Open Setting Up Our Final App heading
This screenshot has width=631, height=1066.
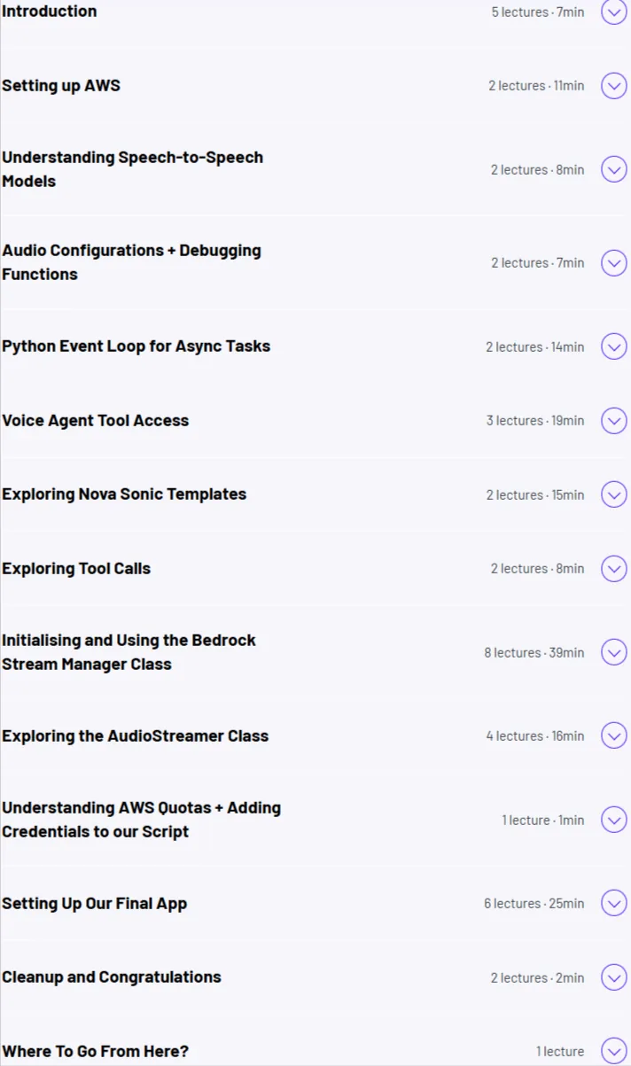pyautogui.click(x=95, y=904)
